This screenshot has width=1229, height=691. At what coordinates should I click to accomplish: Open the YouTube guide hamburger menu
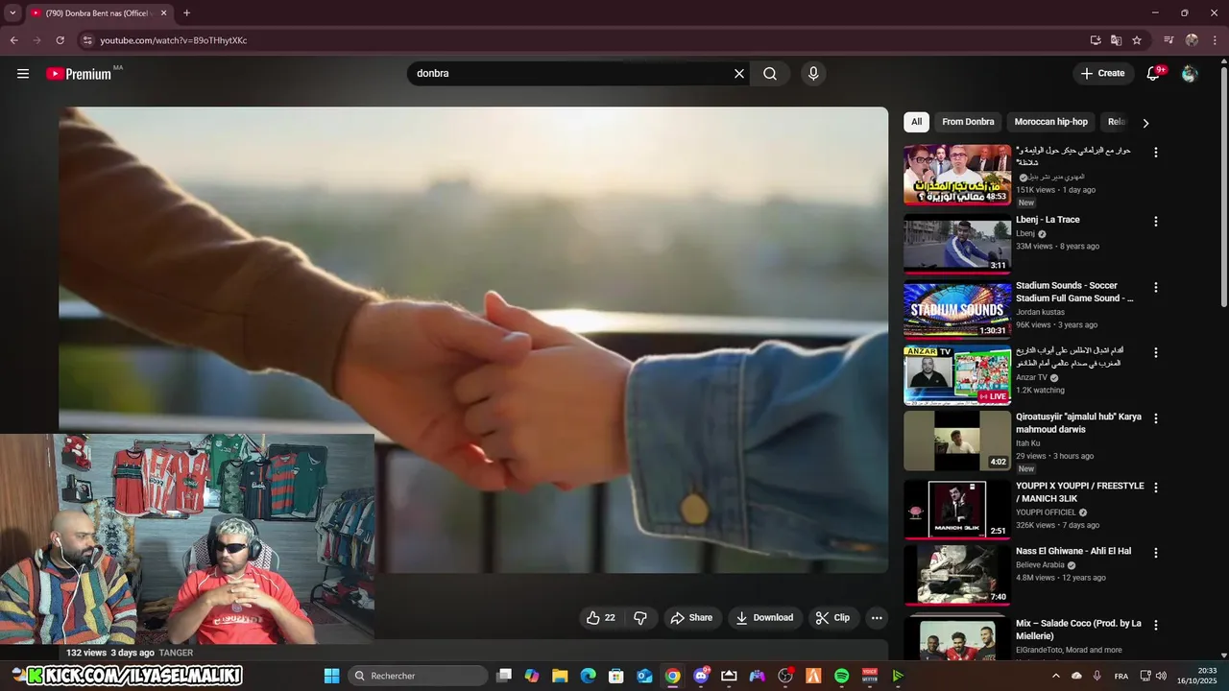click(23, 74)
